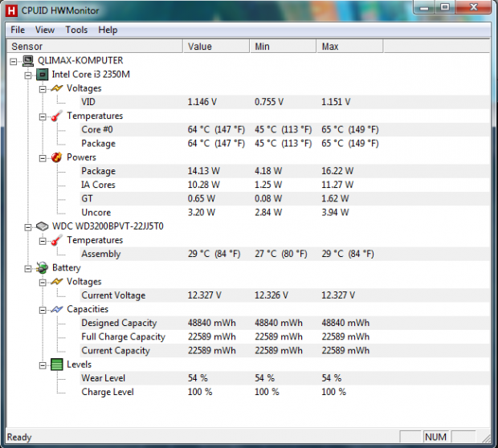Open the Help menu
The width and height of the screenshot is (498, 448).
click(108, 30)
